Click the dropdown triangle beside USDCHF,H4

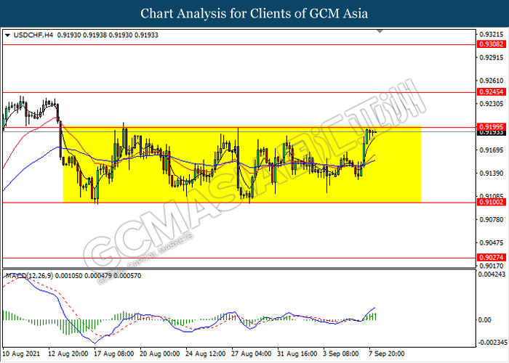tap(7, 34)
